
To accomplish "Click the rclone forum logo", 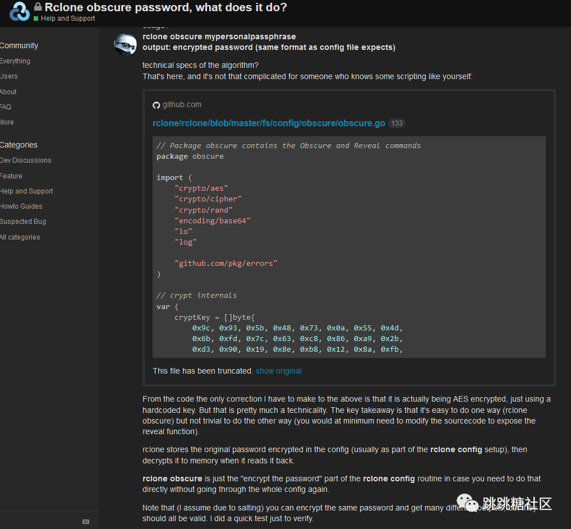I will pos(19,11).
